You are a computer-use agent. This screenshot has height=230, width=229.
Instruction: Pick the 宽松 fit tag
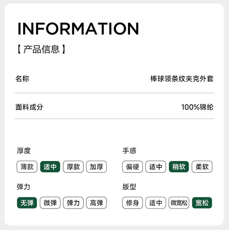[x=202, y=203]
